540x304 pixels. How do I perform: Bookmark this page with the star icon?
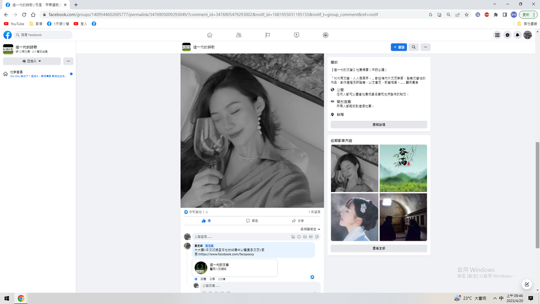[x=466, y=15]
